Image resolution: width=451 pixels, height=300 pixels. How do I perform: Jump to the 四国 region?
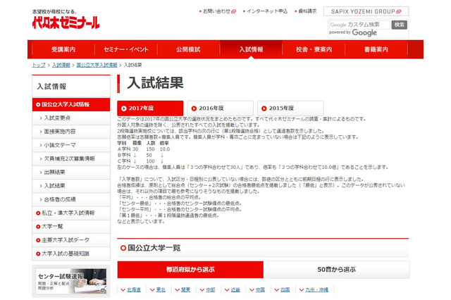coord(285,289)
